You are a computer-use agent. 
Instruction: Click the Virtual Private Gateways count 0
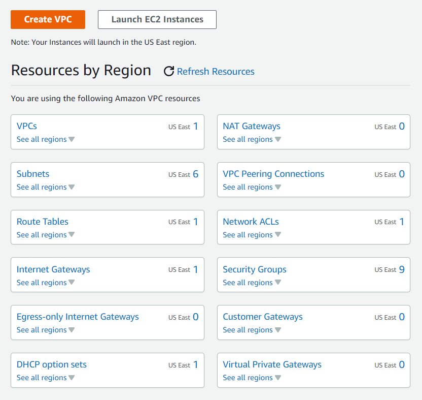pos(402,364)
